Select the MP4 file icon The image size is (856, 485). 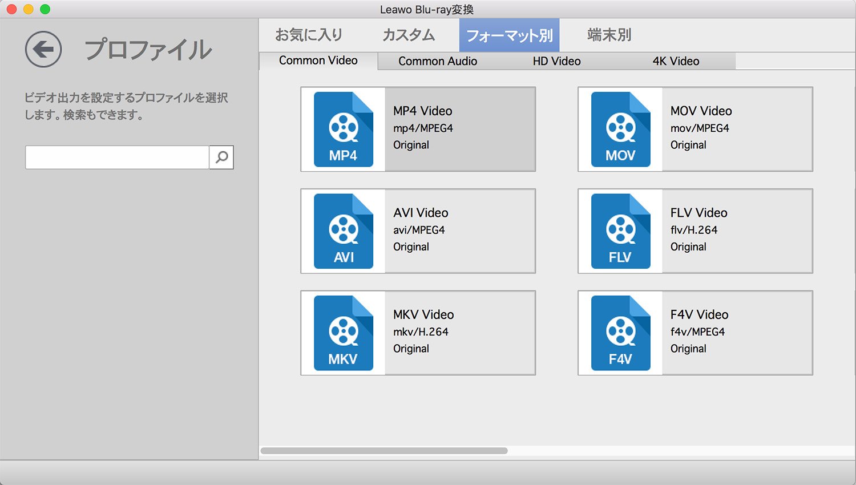pyautogui.click(x=344, y=130)
